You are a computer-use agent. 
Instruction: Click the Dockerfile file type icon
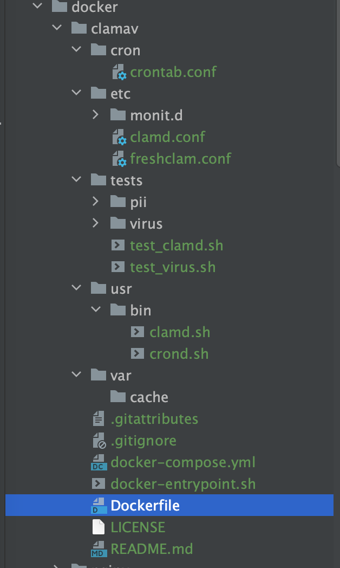98,505
